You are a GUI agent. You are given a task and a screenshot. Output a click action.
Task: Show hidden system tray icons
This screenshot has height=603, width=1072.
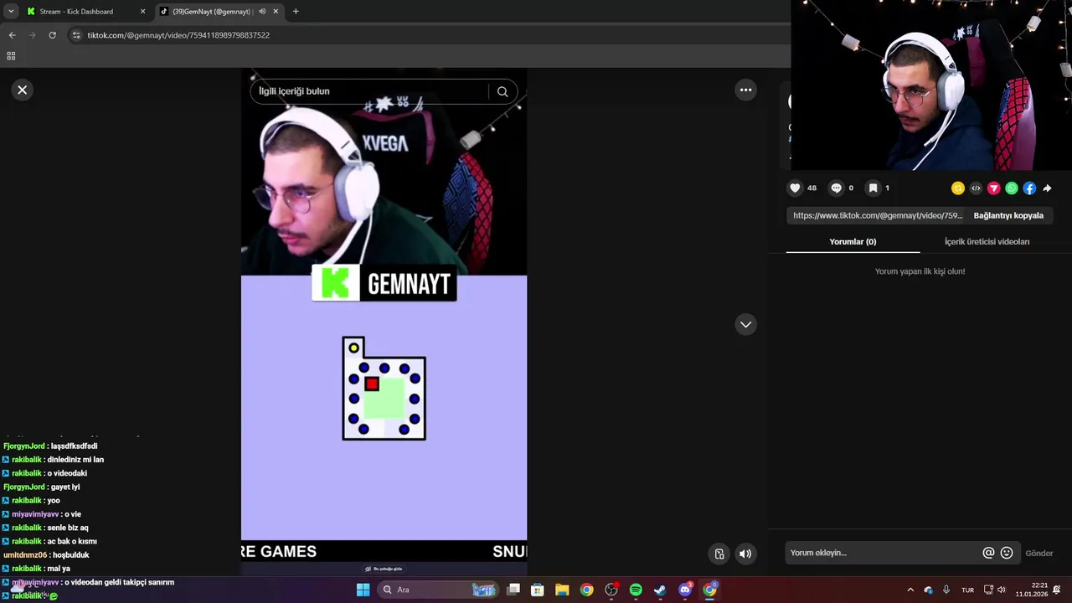click(910, 590)
